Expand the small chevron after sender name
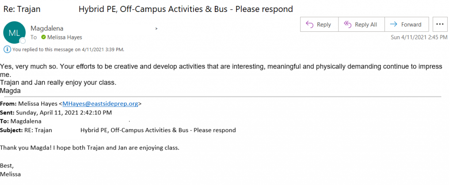This screenshot has width=453, height=187. [156, 29]
